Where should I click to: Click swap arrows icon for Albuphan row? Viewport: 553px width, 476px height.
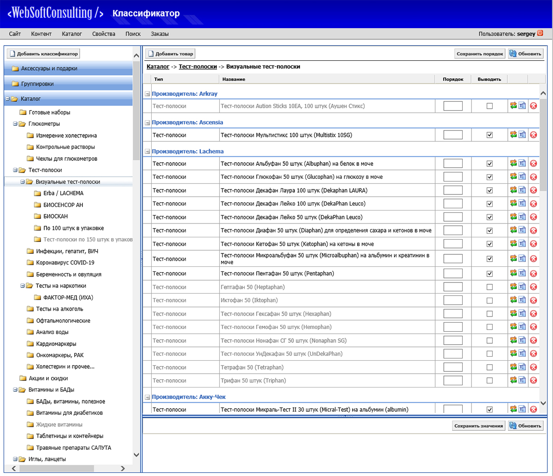coord(514,163)
